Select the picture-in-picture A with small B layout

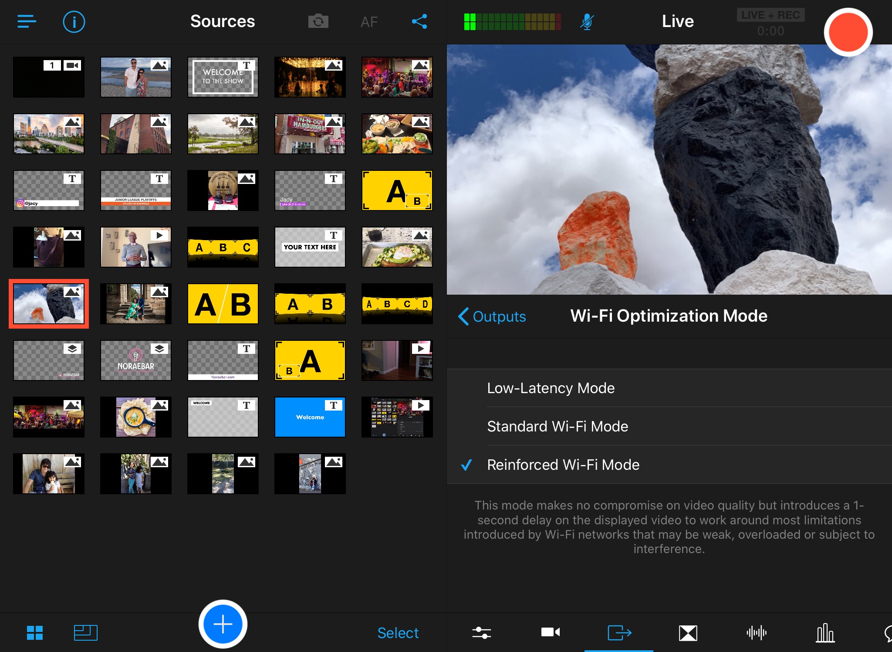click(397, 190)
